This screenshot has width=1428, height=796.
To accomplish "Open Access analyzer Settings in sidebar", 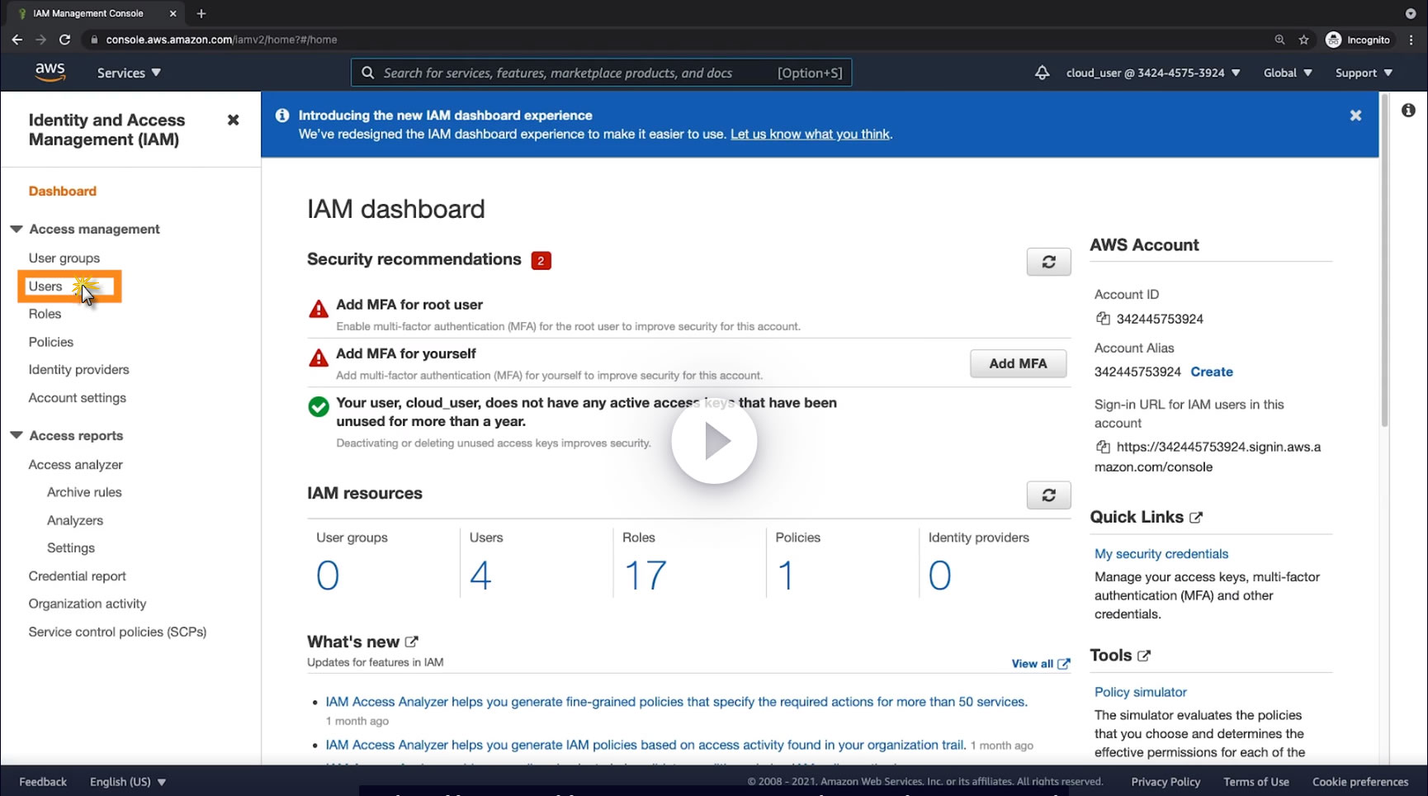I will (71, 547).
